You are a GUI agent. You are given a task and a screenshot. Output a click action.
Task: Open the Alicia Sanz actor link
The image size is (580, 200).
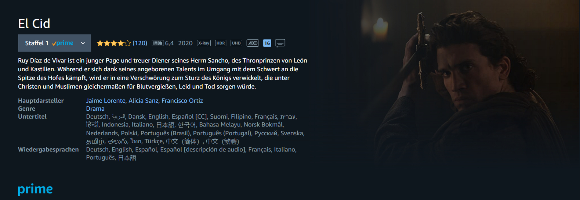point(143,101)
